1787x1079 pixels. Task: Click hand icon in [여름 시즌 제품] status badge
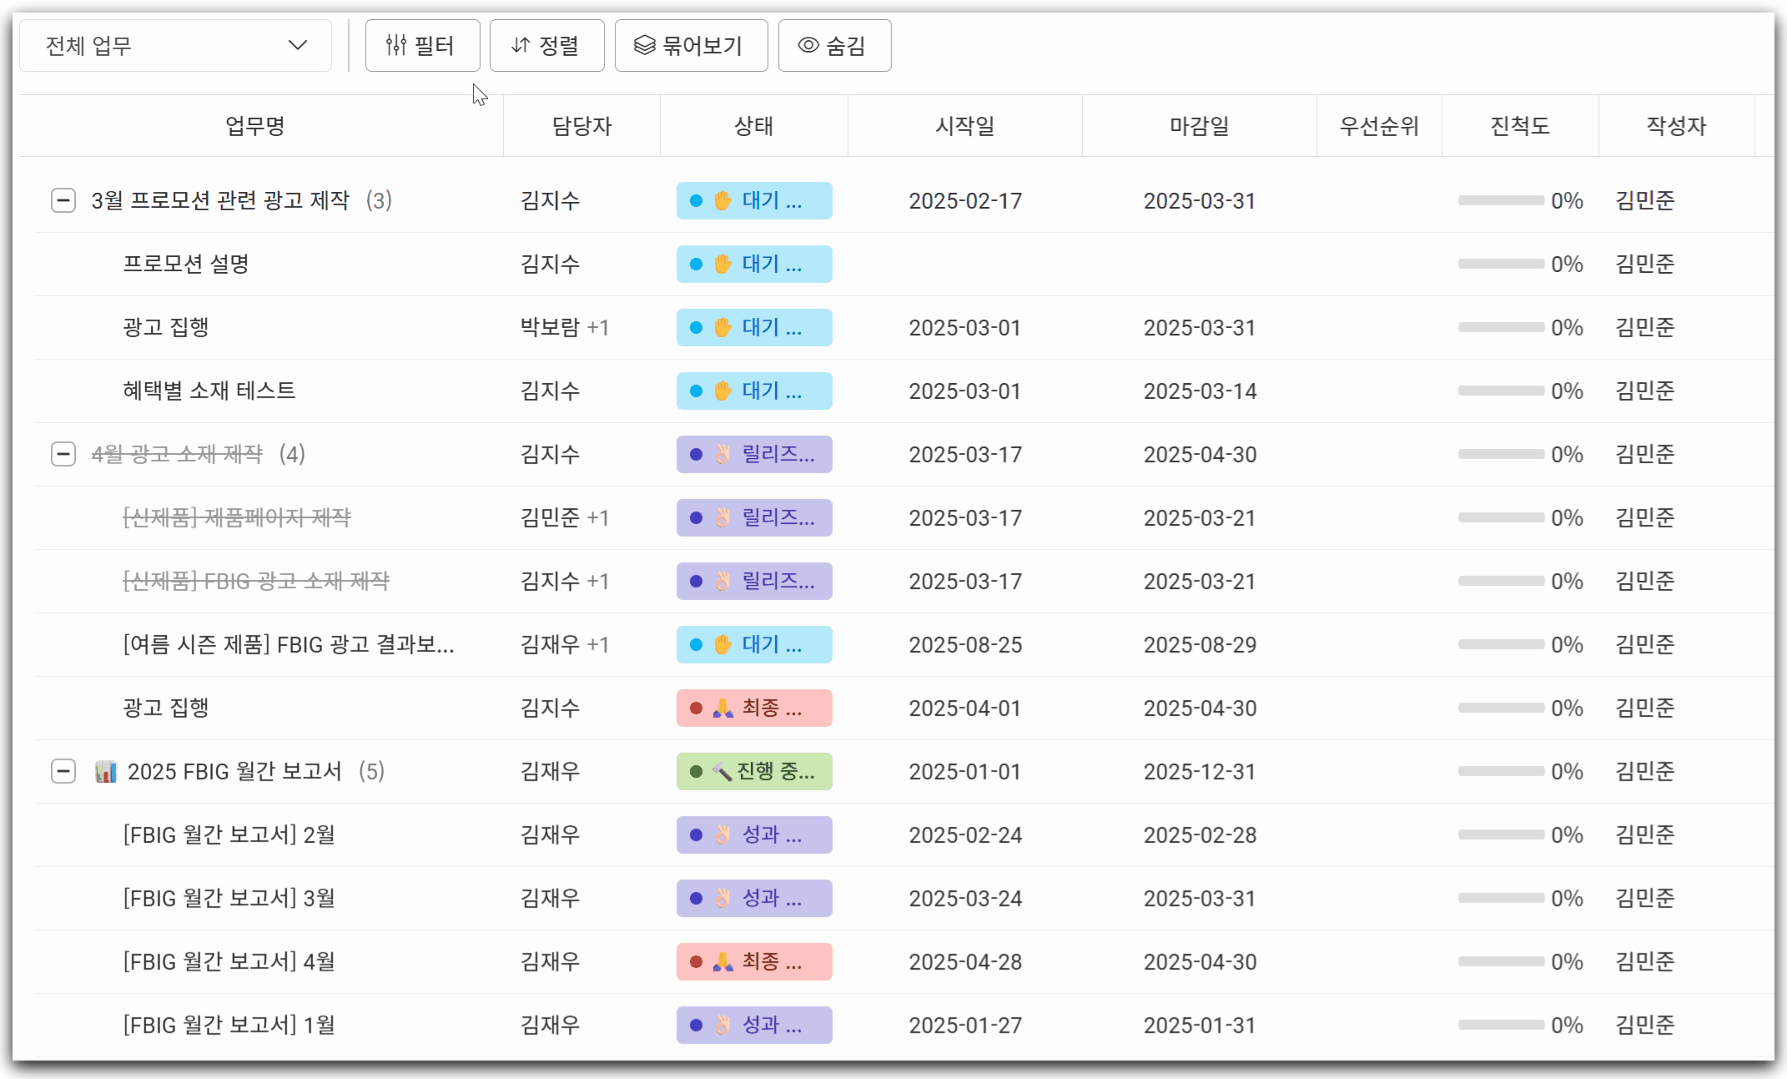pos(722,644)
